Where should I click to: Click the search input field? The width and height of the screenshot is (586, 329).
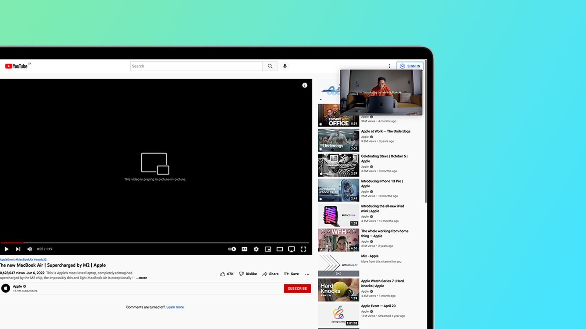196,66
